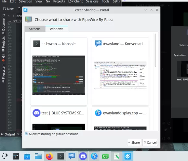Open Discover store from the taskbar

(x=27, y=156)
